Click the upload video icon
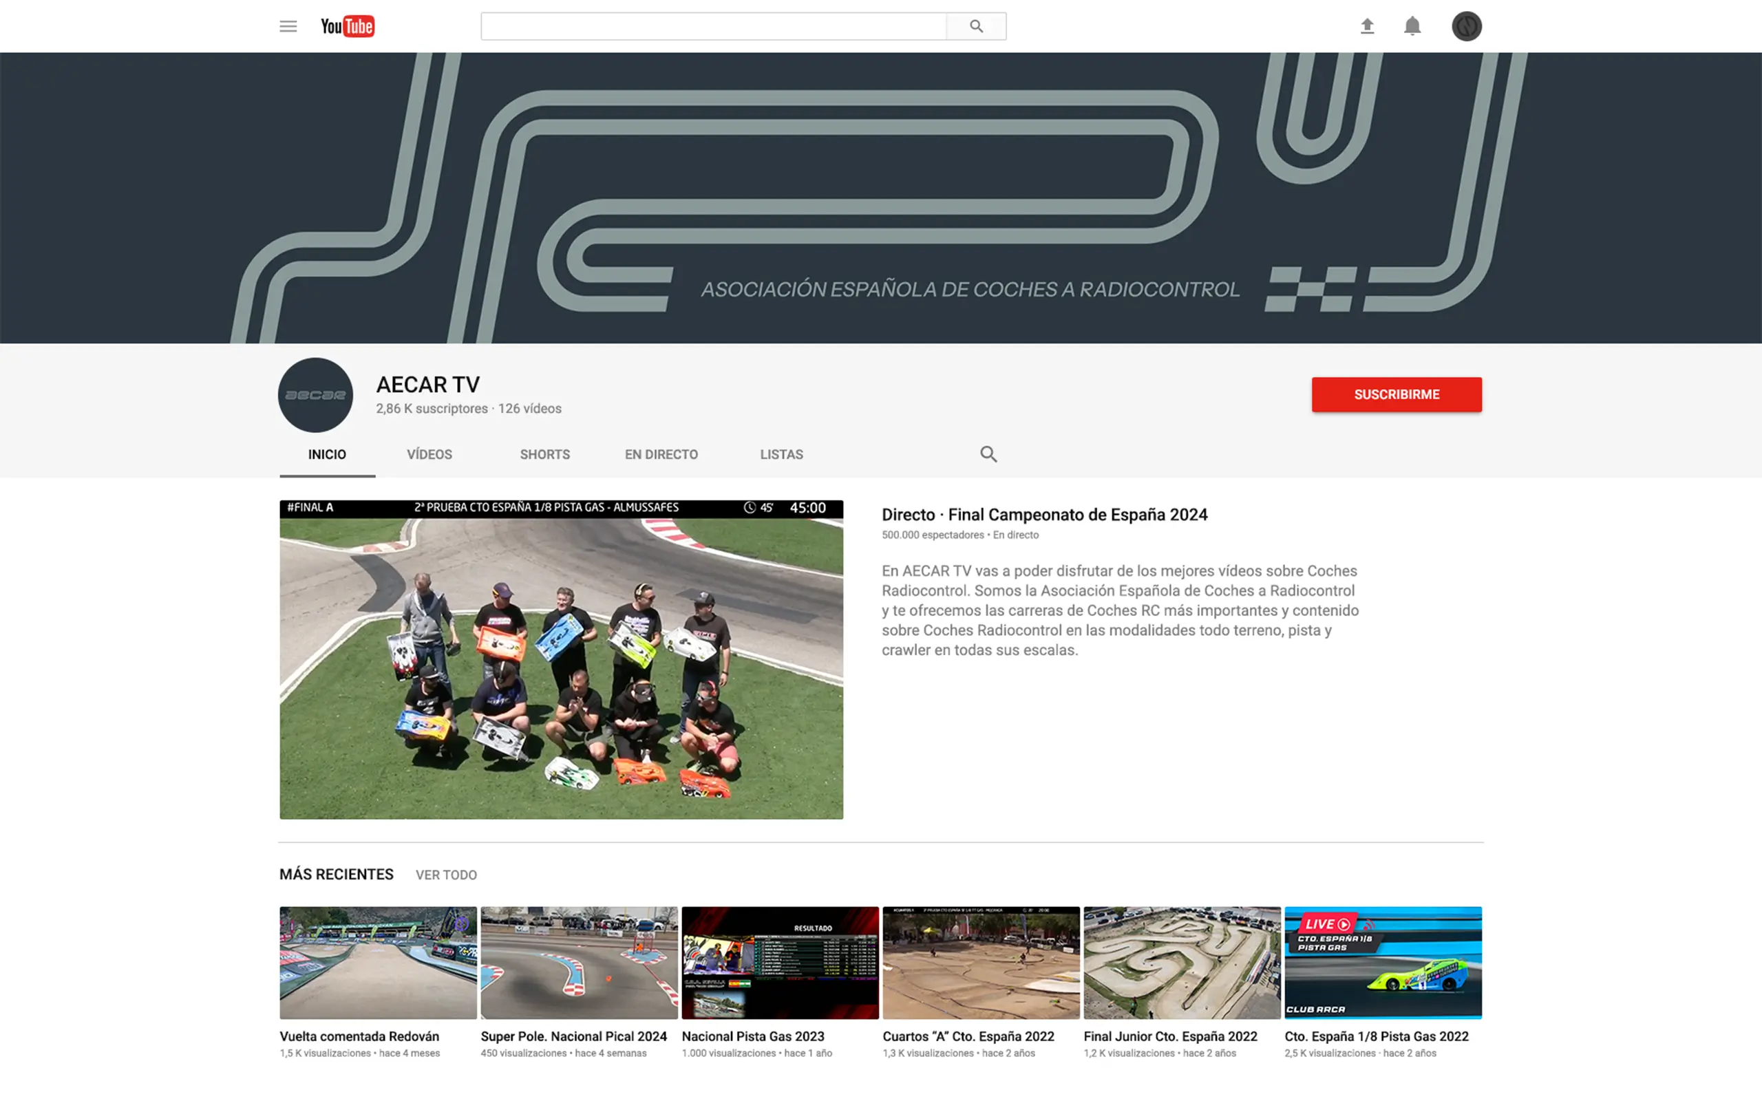The height and width of the screenshot is (1101, 1762). point(1367,26)
